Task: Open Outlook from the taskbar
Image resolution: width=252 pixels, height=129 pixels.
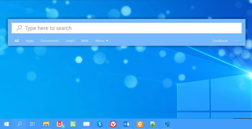Action: tap(126, 124)
